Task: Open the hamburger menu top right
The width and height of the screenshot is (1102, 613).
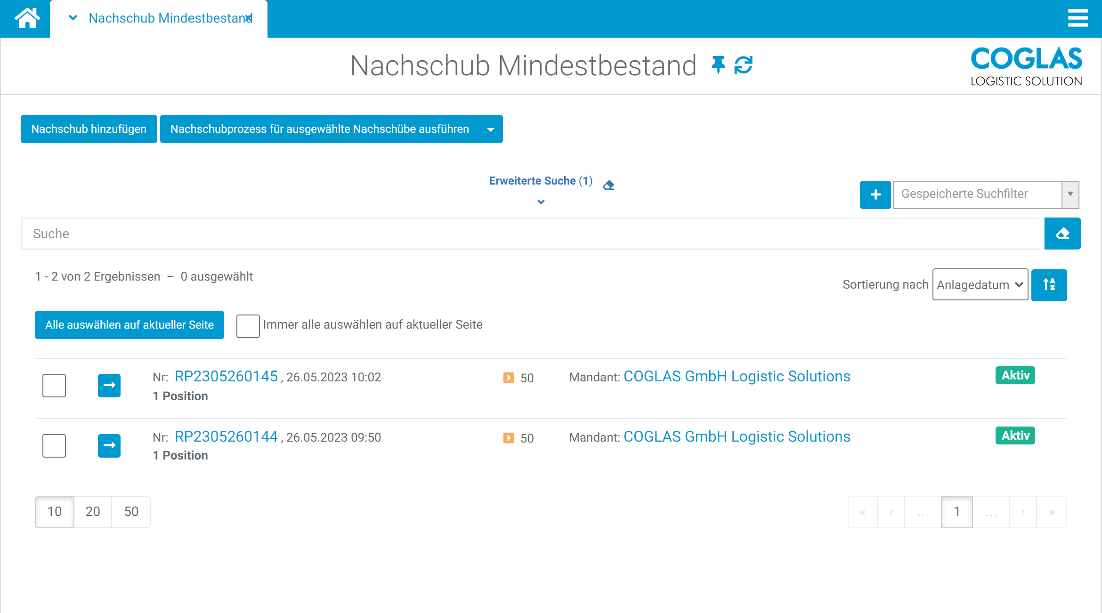Action: tap(1078, 18)
